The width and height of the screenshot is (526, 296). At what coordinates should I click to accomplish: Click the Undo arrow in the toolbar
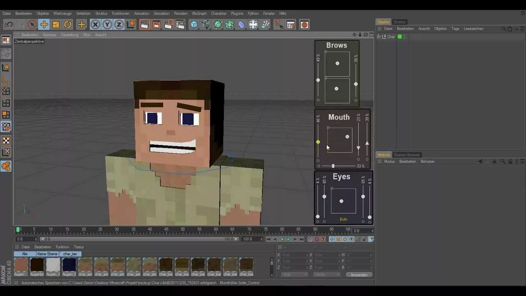pyautogui.click(x=8, y=25)
